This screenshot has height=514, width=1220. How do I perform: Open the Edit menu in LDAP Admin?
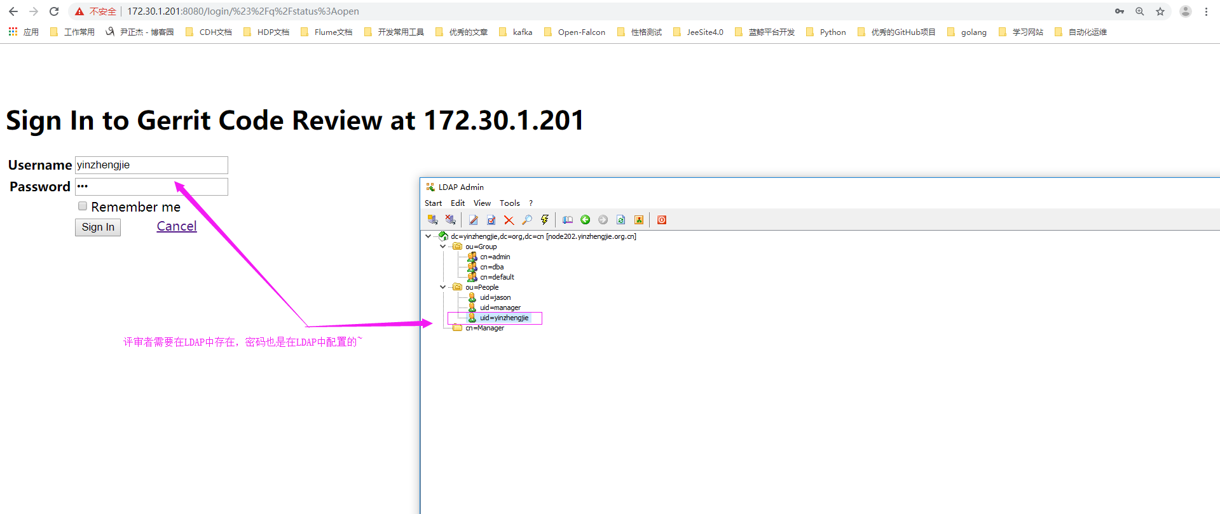coord(458,203)
